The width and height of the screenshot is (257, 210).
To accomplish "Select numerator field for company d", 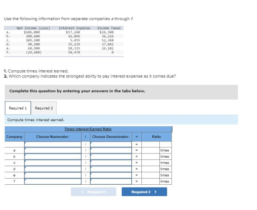I will click(53, 169).
